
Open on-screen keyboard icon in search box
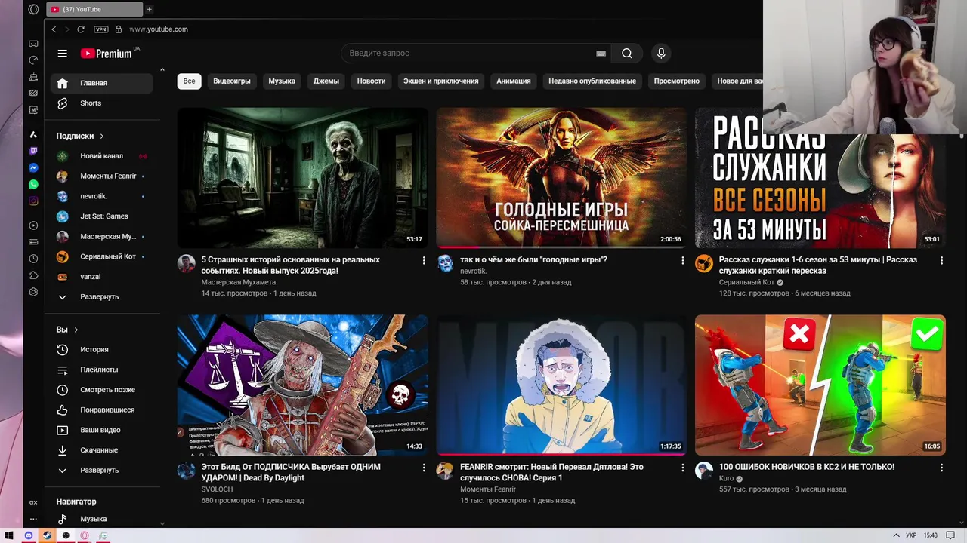(601, 54)
